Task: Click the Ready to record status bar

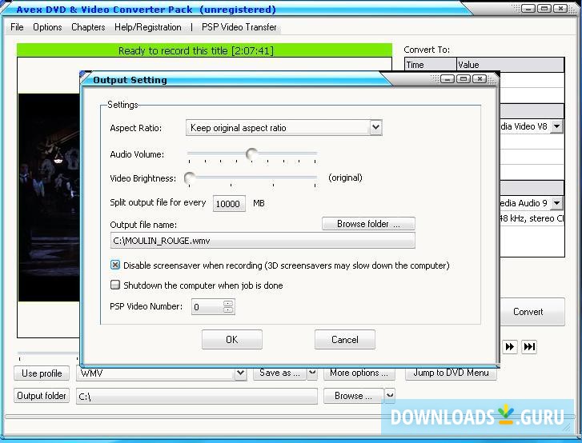Action: coord(204,50)
